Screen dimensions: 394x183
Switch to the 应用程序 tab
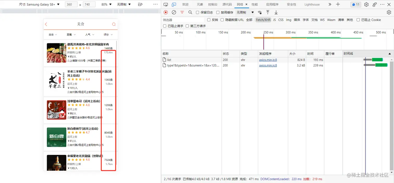[272, 4]
